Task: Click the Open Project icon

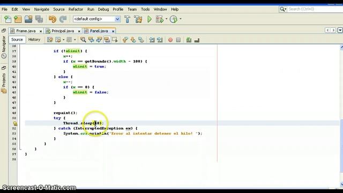Action: click(28, 19)
